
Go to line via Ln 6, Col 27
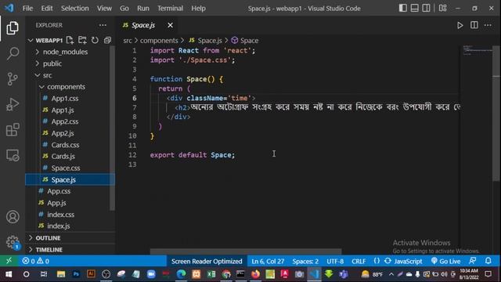[x=268, y=261]
